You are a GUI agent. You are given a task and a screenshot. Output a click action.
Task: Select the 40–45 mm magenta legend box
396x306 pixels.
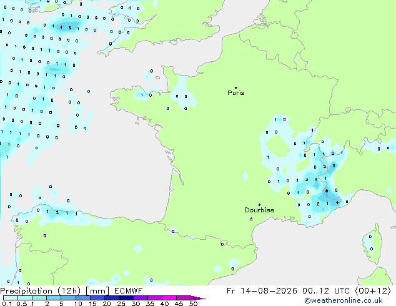point(169,298)
